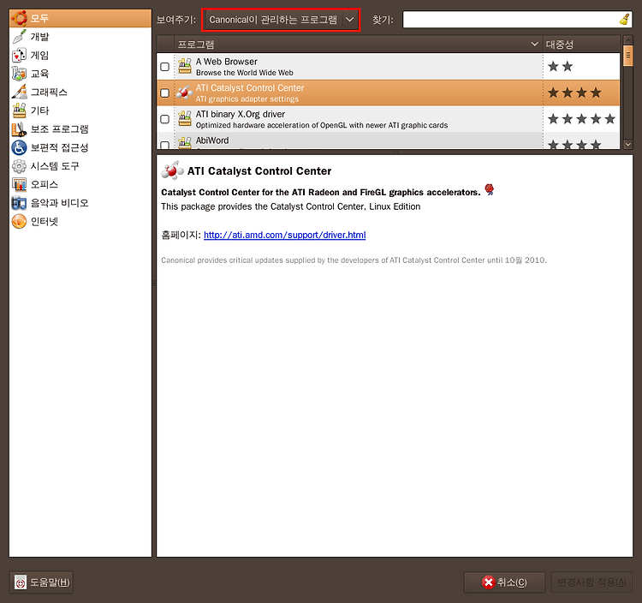Click the 개발 category trowel icon
This screenshot has width=642, height=603.
(x=19, y=37)
